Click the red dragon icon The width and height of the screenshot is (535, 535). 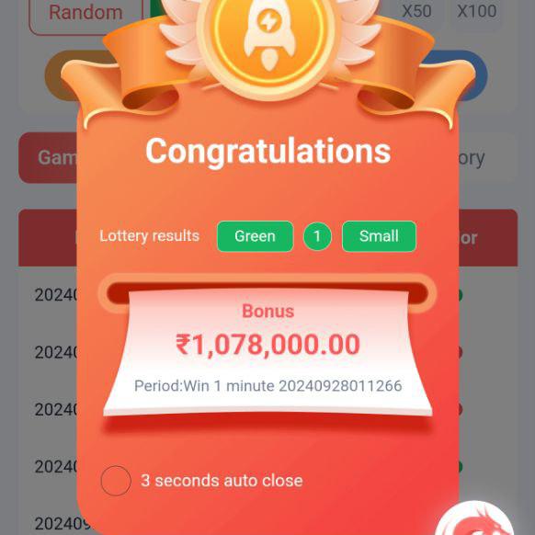pos(475,518)
